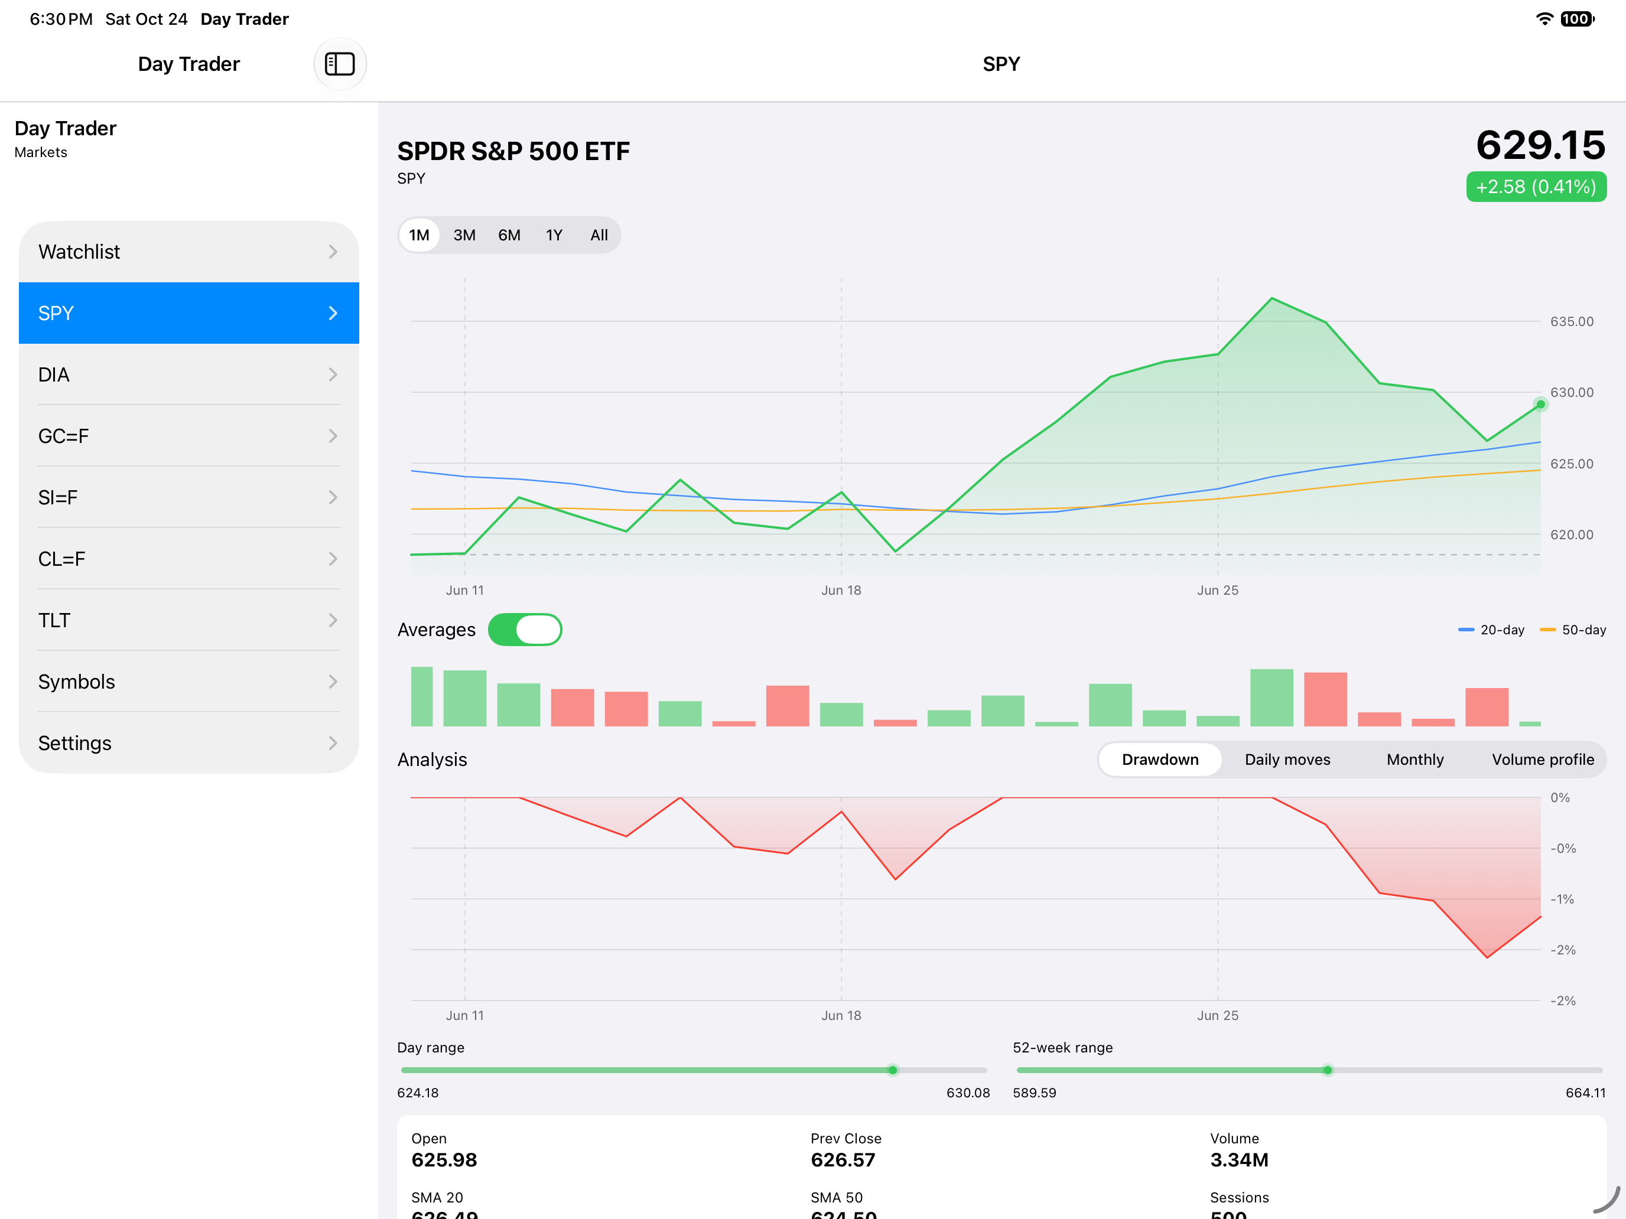Tap the Volume value 3.34M
This screenshot has height=1219, width=1626.
coord(1238,1159)
